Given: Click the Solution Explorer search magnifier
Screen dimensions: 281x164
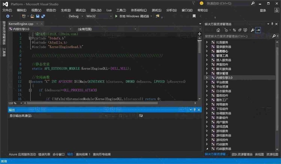Looking at the screenshot, I should 274,36.
